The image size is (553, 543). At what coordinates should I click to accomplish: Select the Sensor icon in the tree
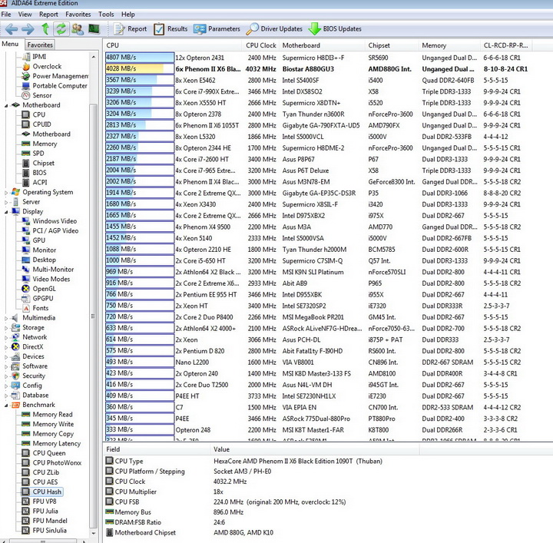[x=26, y=95]
